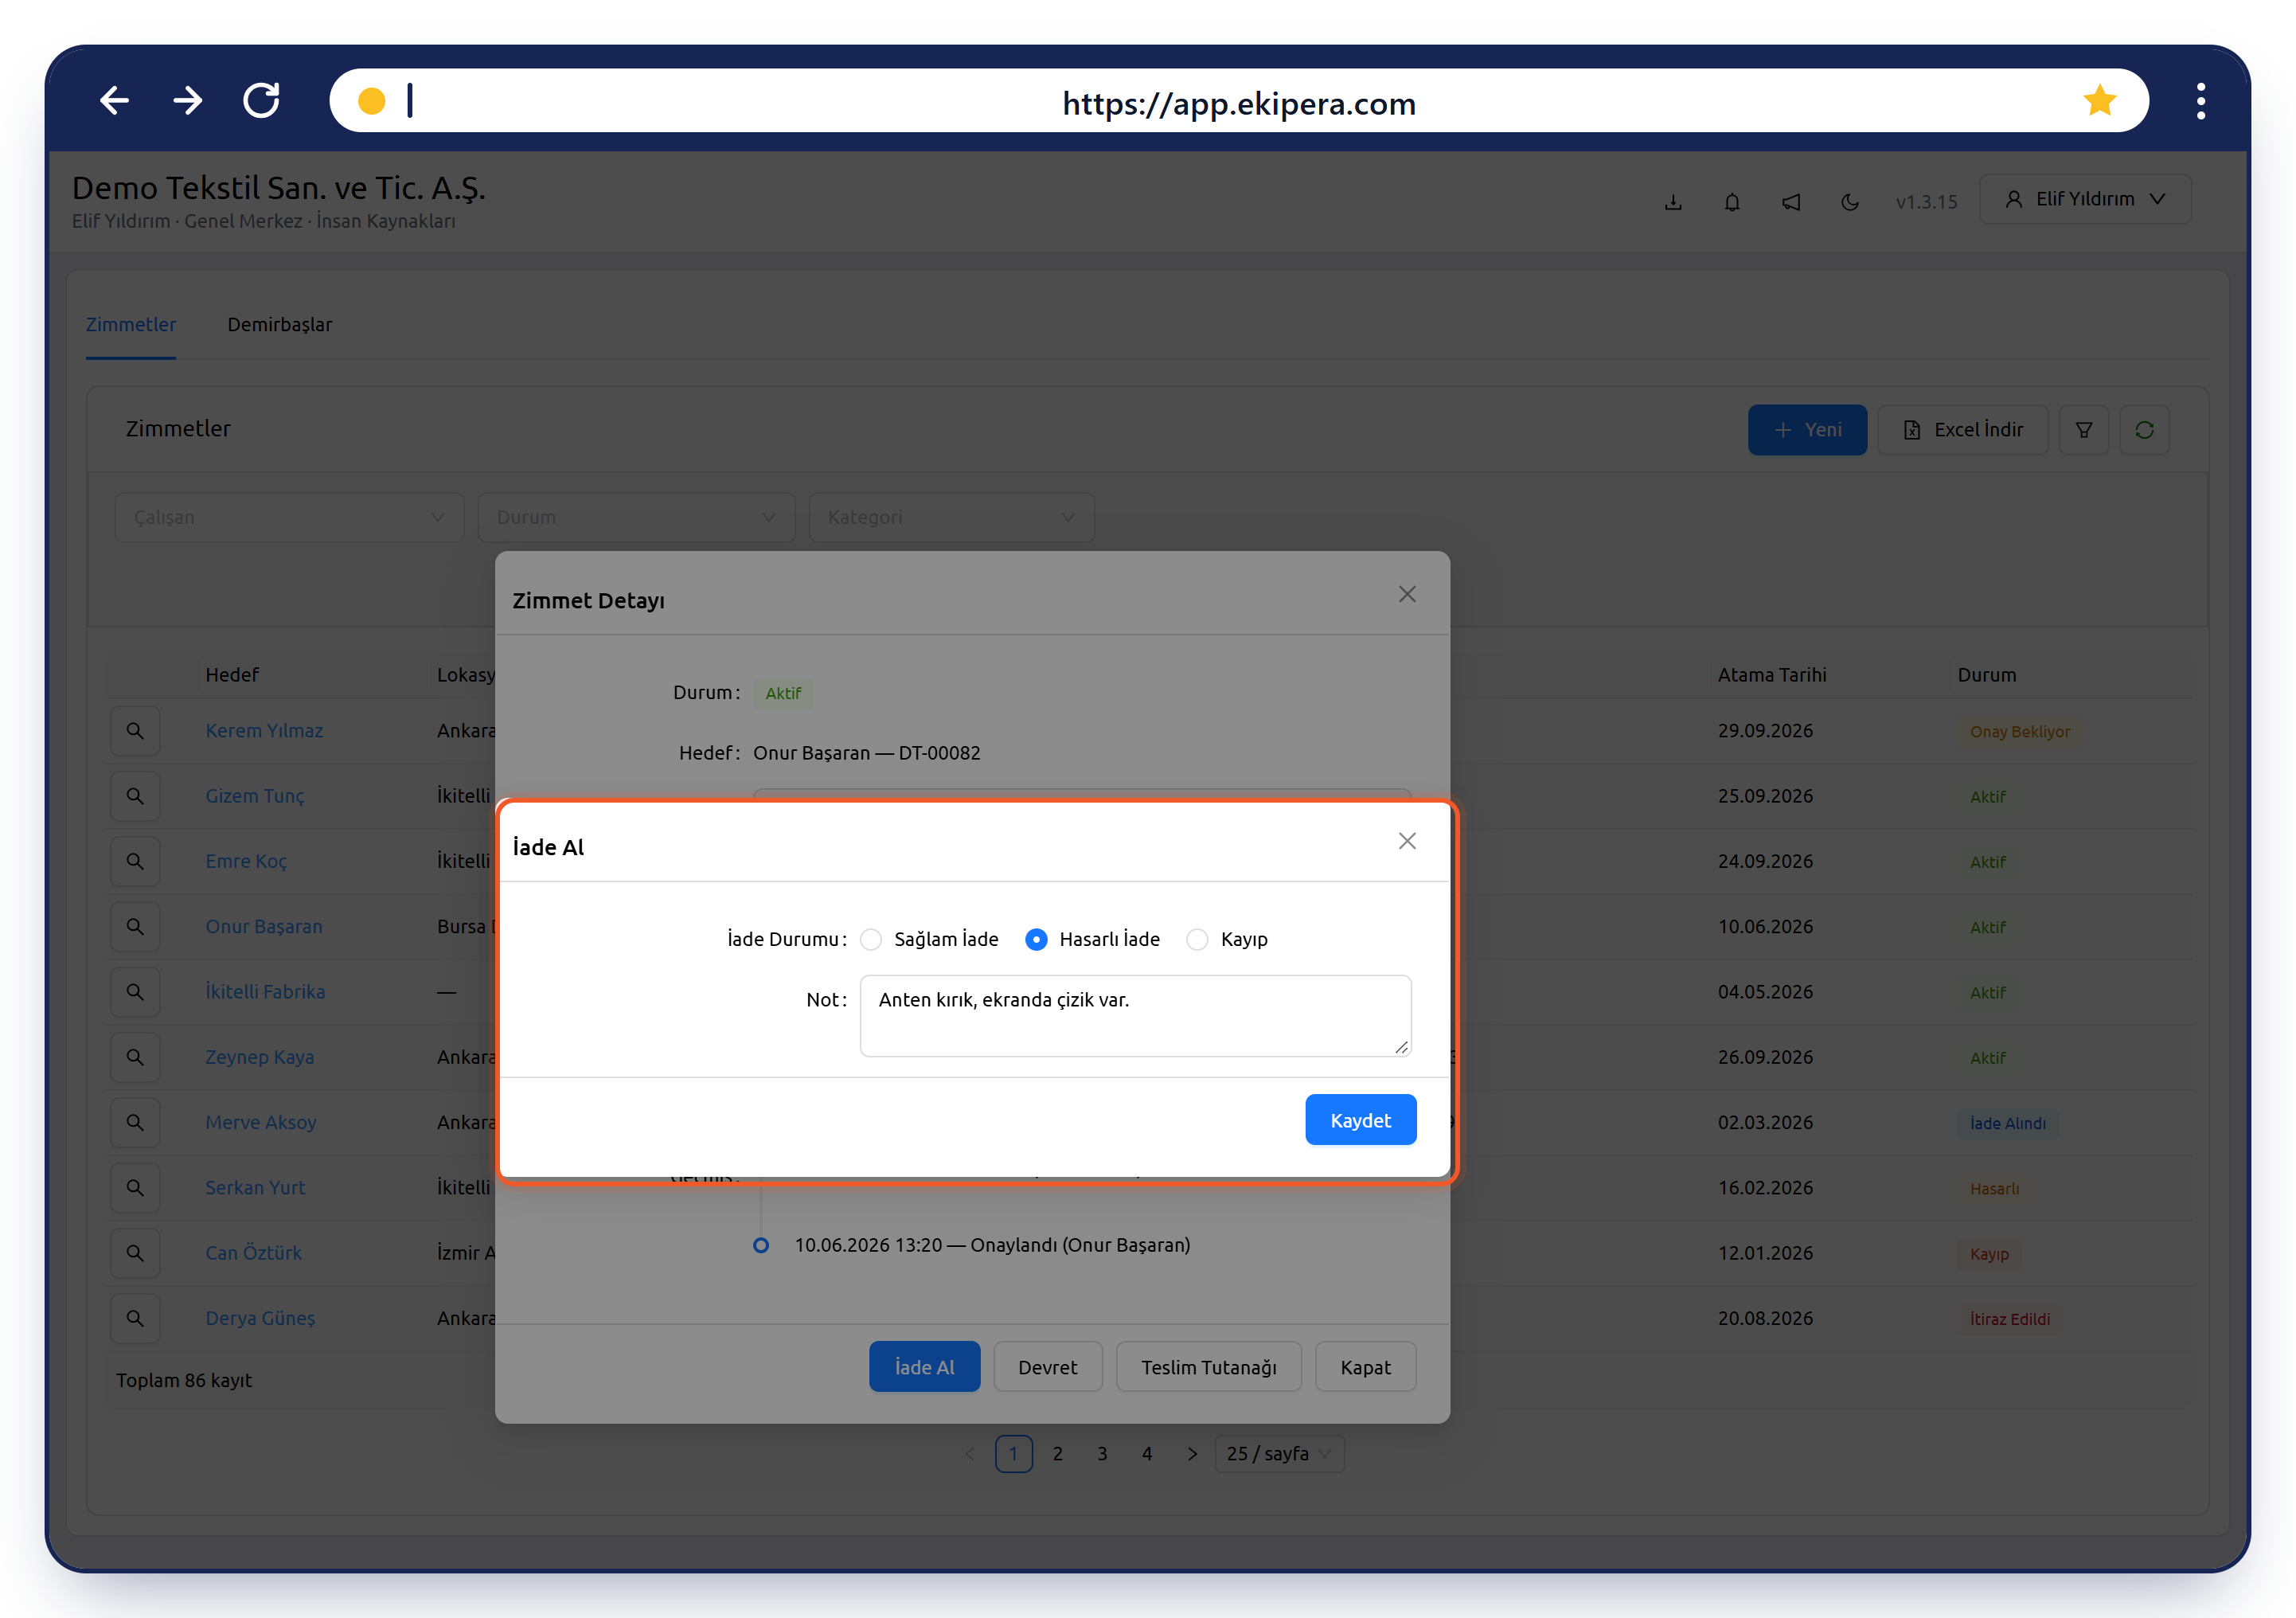Open announcements megaphone icon
The image size is (2296, 1618).
click(x=1791, y=202)
